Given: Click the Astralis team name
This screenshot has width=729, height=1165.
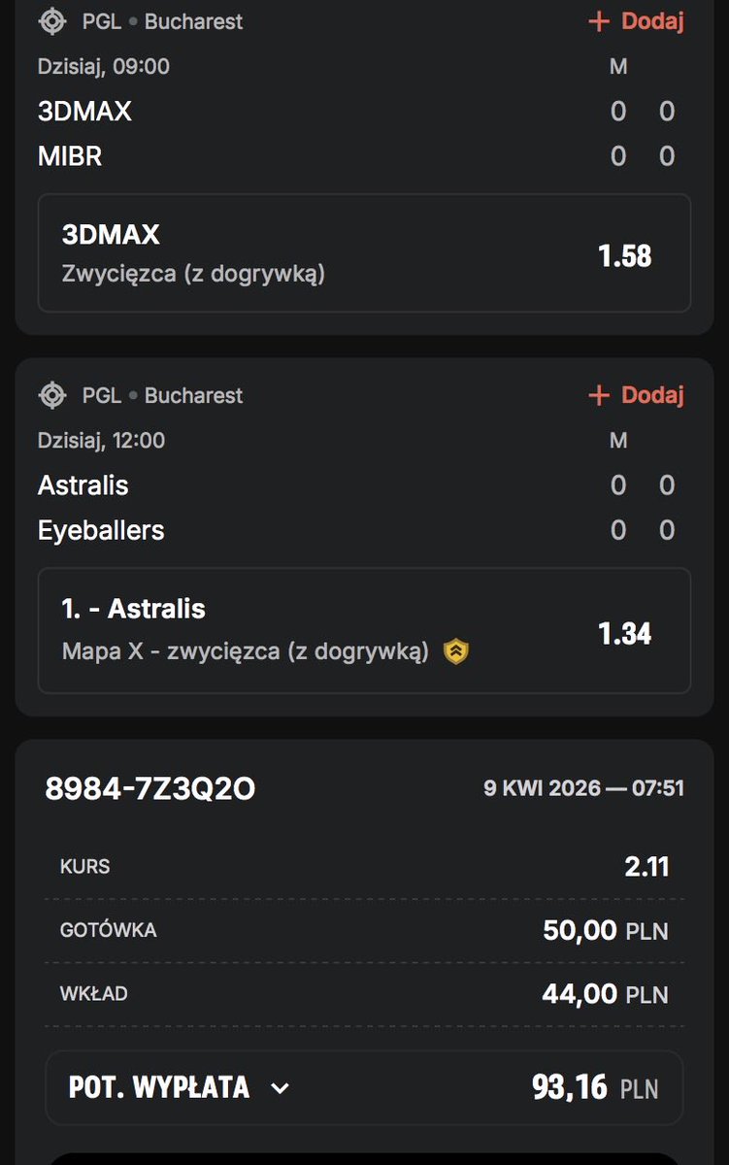Looking at the screenshot, I should pyautogui.click(x=83, y=485).
